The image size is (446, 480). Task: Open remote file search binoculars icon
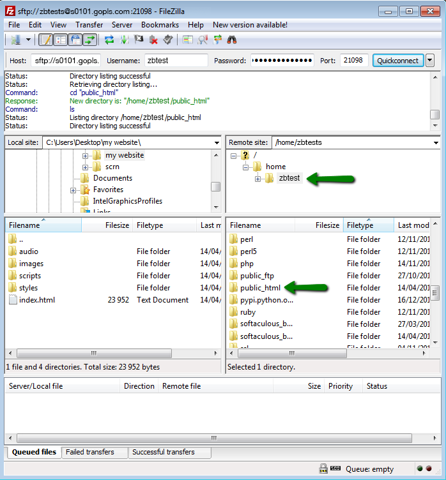tap(233, 40)
